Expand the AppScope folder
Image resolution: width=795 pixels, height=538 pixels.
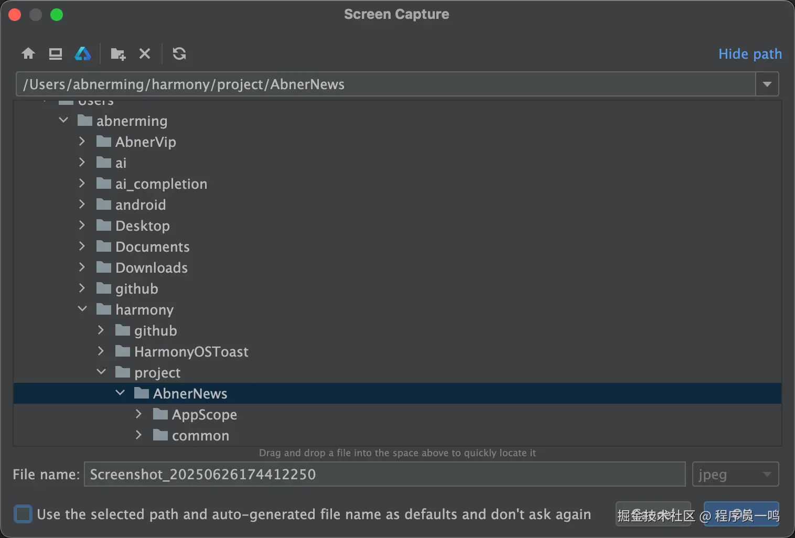point(138,414)
